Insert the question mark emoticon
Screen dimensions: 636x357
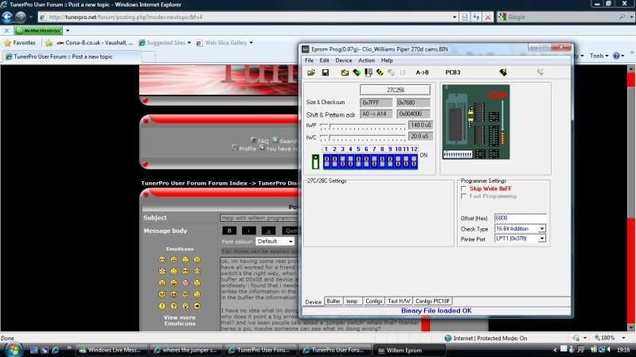tap(174, 306)
